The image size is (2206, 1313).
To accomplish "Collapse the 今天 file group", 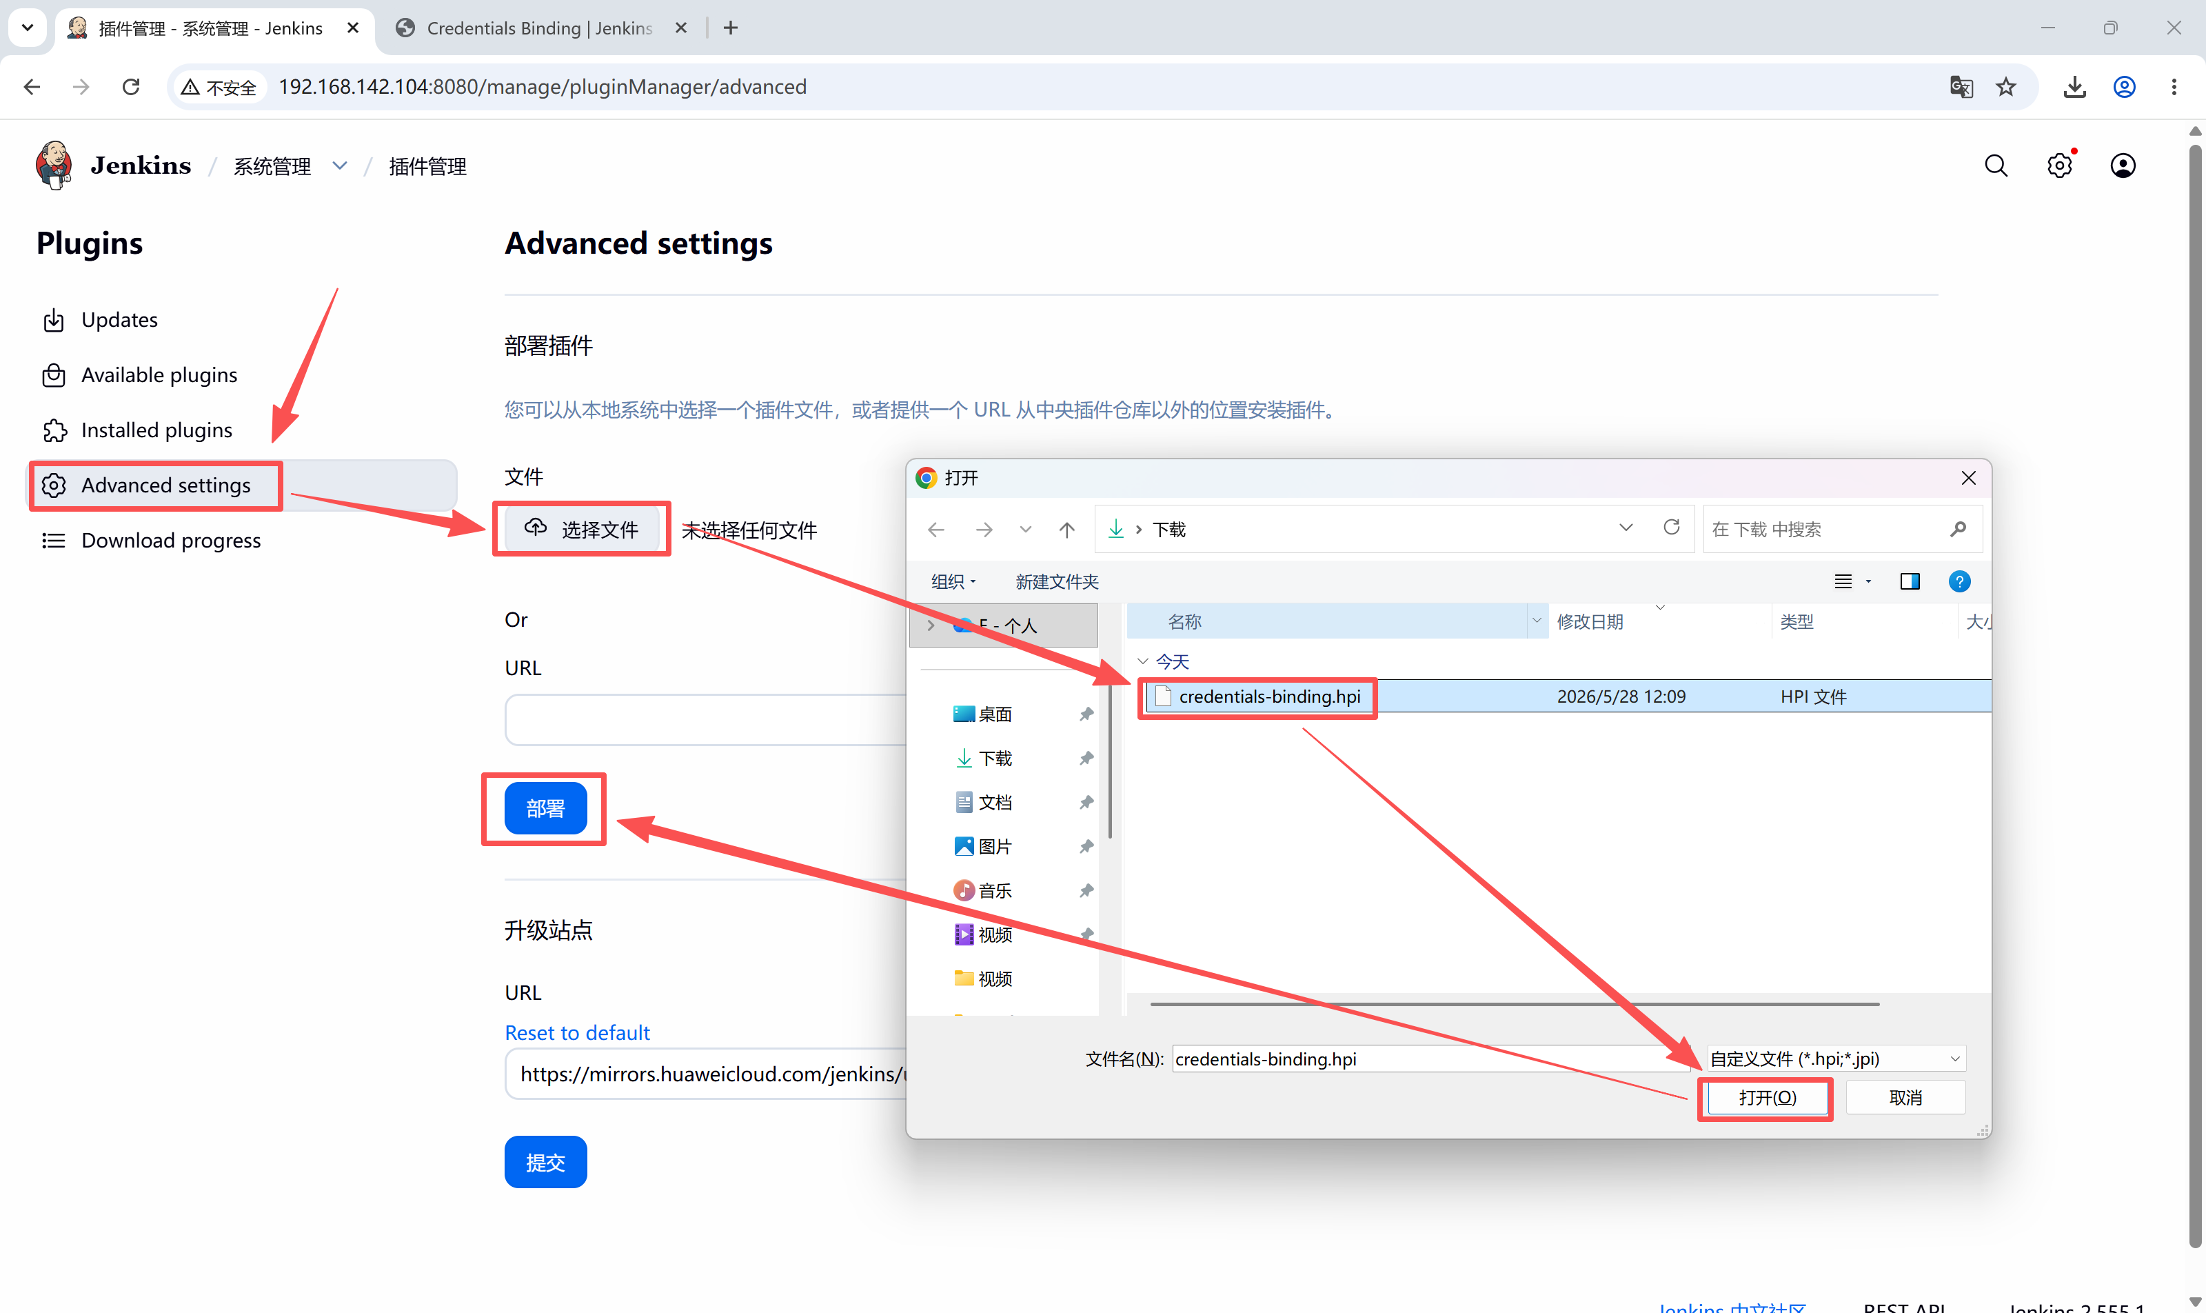I will tap(1142, 662).
